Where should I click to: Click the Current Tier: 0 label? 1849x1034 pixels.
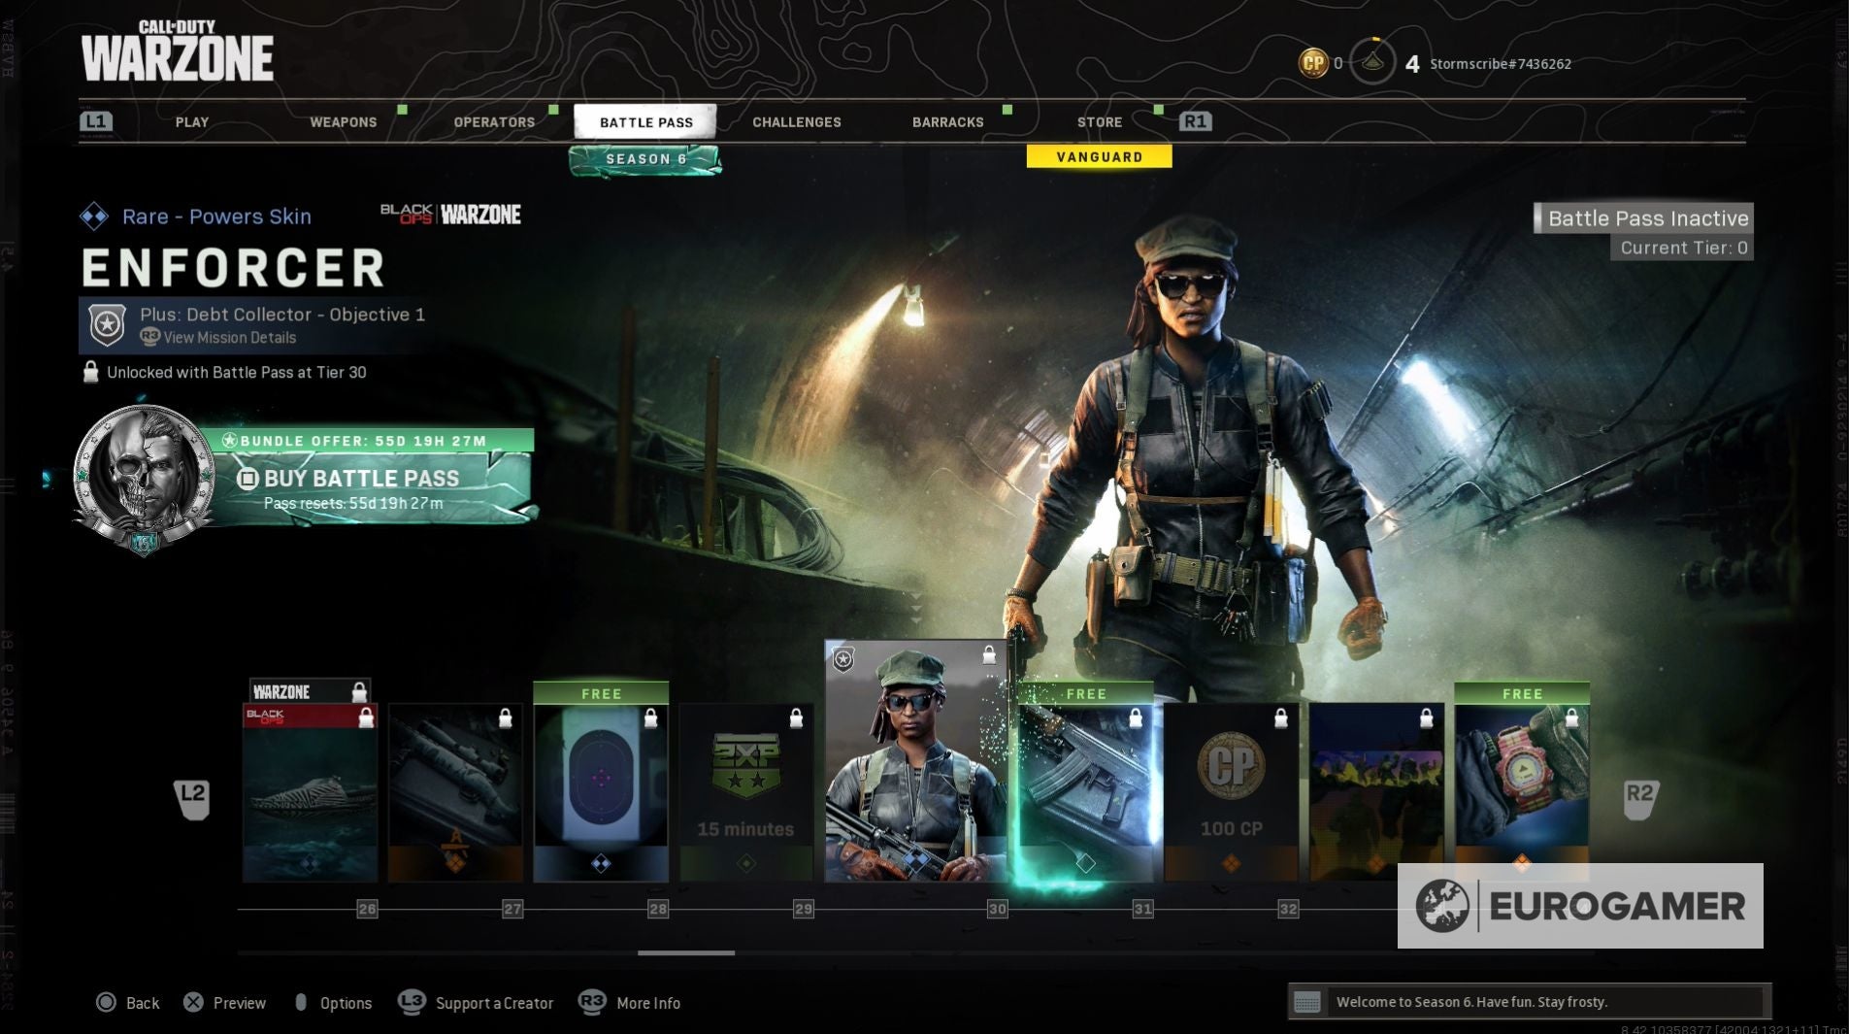1684,248
